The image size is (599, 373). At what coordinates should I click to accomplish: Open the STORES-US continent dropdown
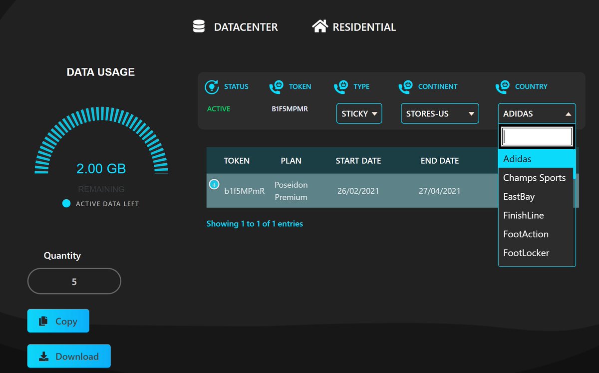pyautogui.click(x=440, y=113)
